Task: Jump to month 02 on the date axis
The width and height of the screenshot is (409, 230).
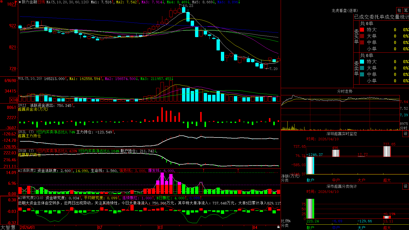Action: 100,227
